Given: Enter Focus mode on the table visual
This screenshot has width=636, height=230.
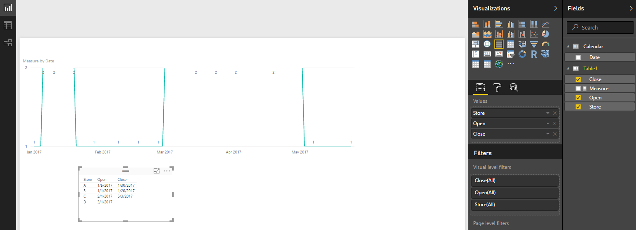Looking at the screenshot, I should click(x=157, y=171).
